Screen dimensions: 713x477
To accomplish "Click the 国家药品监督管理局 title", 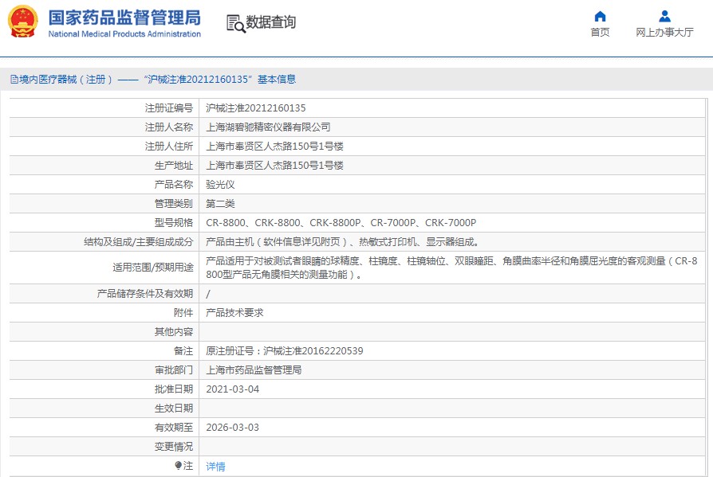I will (x=124, y=18).
